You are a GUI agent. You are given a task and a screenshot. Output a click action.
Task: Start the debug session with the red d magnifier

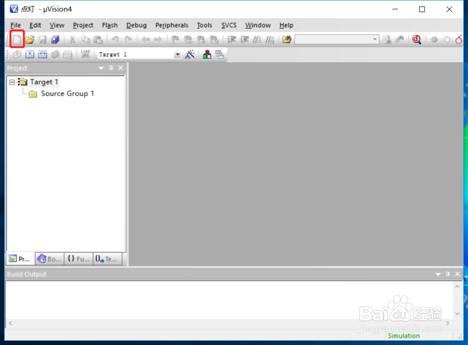[417, 39]
